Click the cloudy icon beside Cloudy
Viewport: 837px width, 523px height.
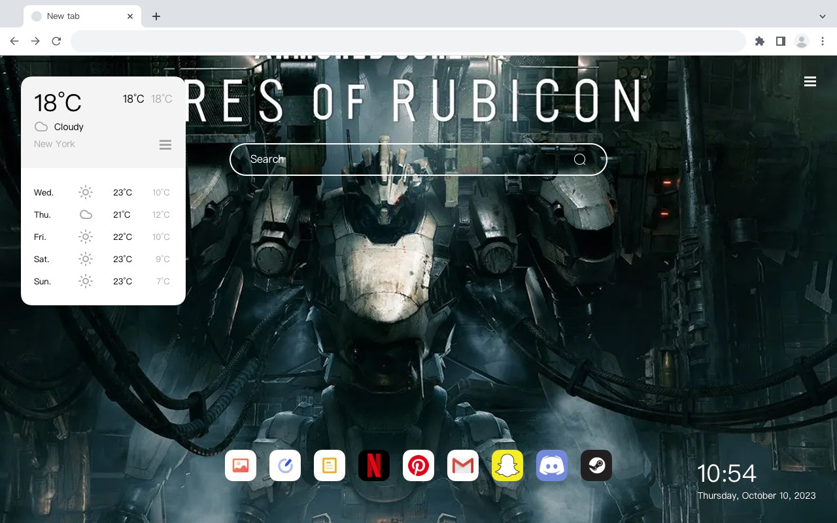pyautogui.click(x=41, y=127)
